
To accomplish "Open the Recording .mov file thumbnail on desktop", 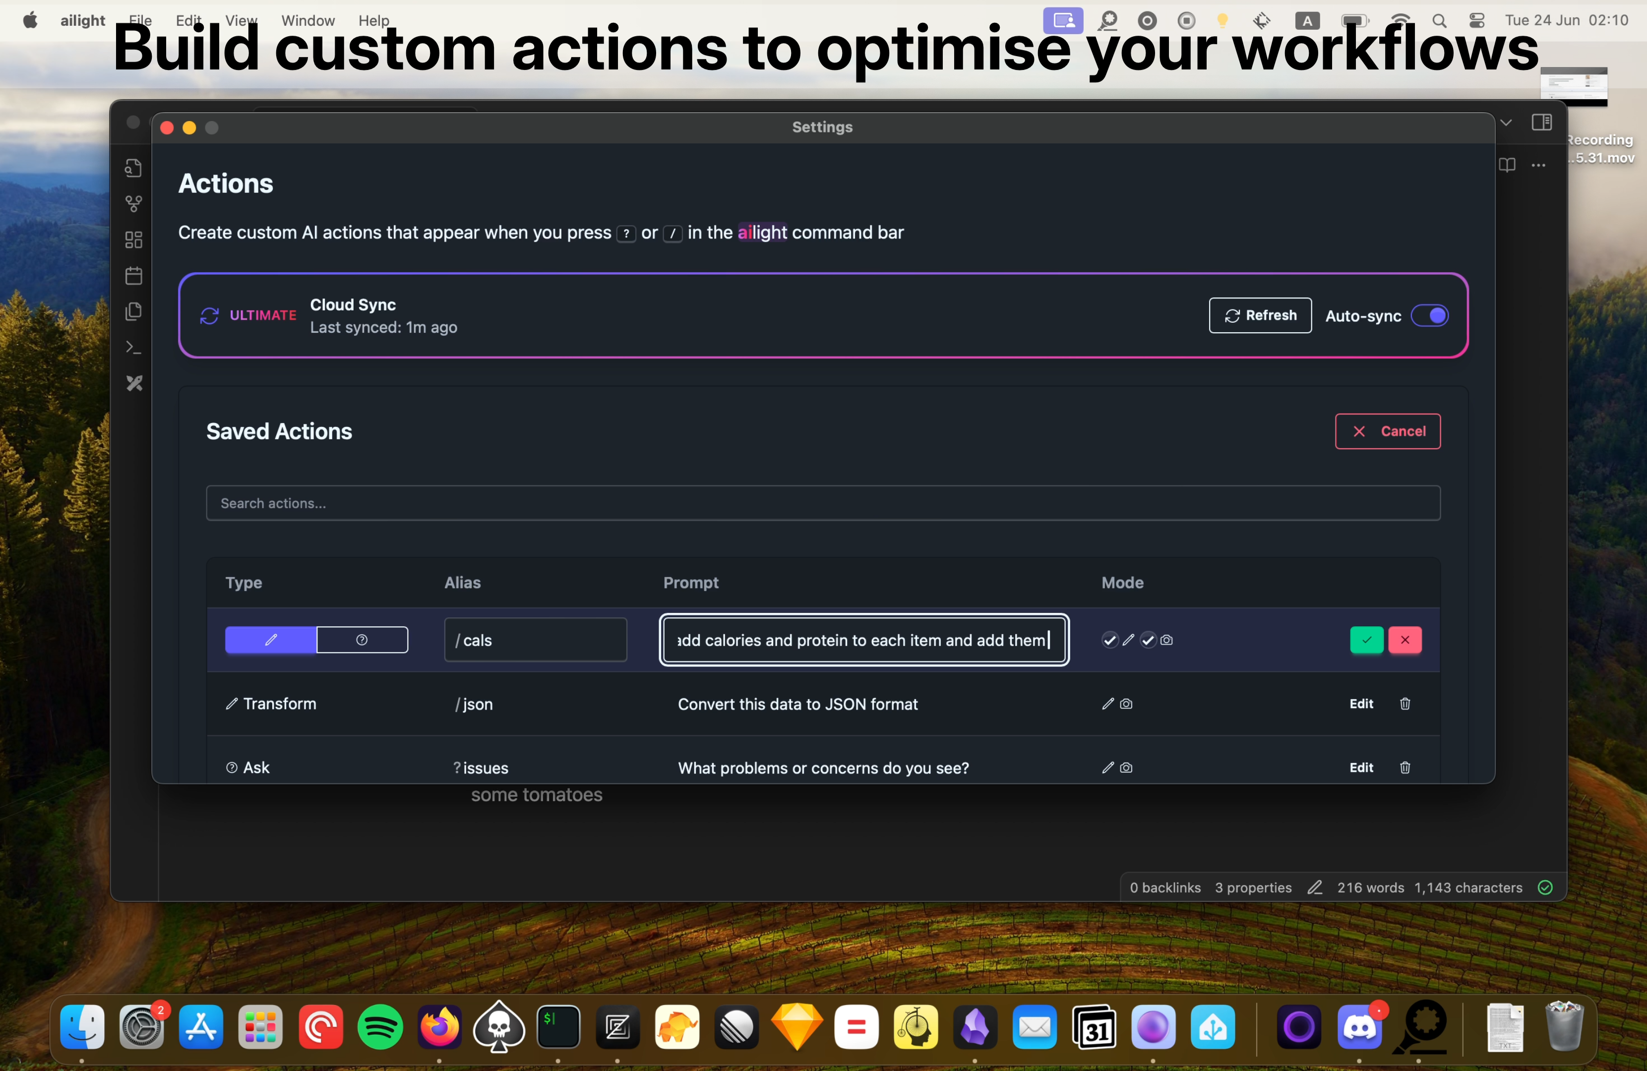I will 1574,86.
